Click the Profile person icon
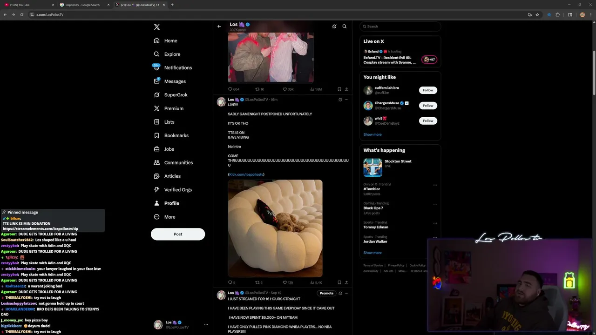The height and width of the screenshot is (335, 596). pyautogui.click(x=157, y=203)
